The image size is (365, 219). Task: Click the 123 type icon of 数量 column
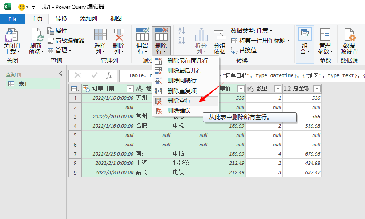point(250,89)
